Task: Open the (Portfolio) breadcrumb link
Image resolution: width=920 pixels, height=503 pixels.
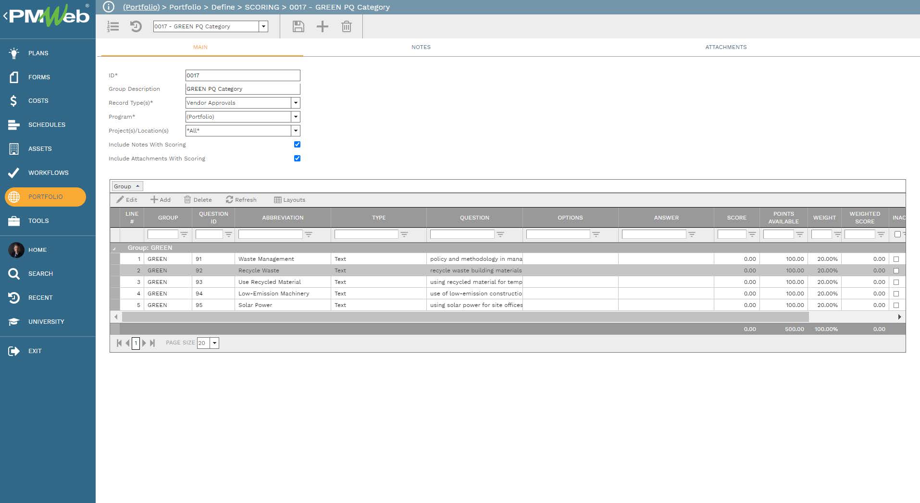Action: click(x=141, y=7)
